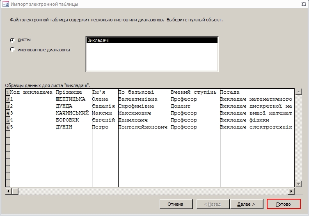Click the "Посада" header cell
The width and height of the screenshot is (309, 216).
pos(257,92)
